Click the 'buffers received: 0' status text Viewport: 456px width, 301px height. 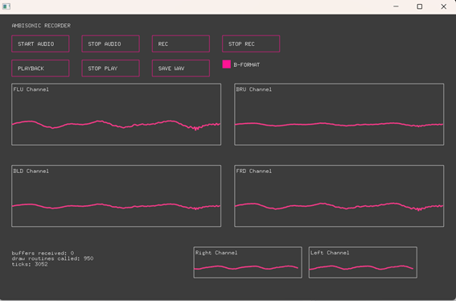tap(43, 253)
